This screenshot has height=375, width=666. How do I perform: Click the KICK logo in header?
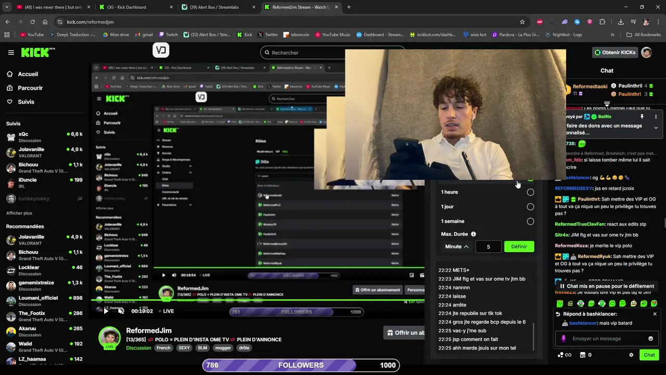(x=38, y=53)
